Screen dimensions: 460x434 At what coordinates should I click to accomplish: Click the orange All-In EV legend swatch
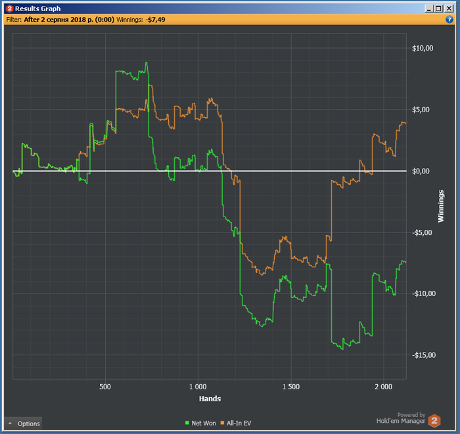pyautogui.click(x=222, y=423)
